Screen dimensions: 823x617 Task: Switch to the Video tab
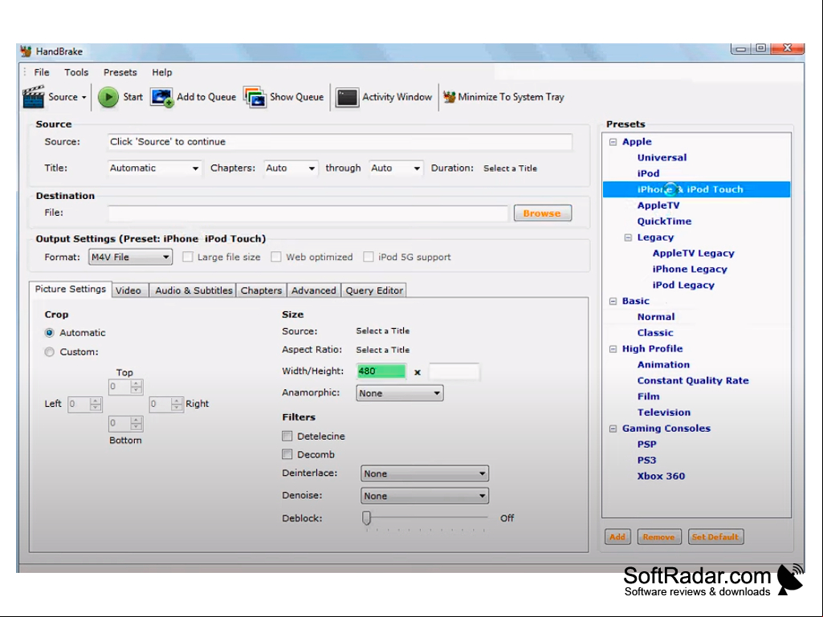128,290
